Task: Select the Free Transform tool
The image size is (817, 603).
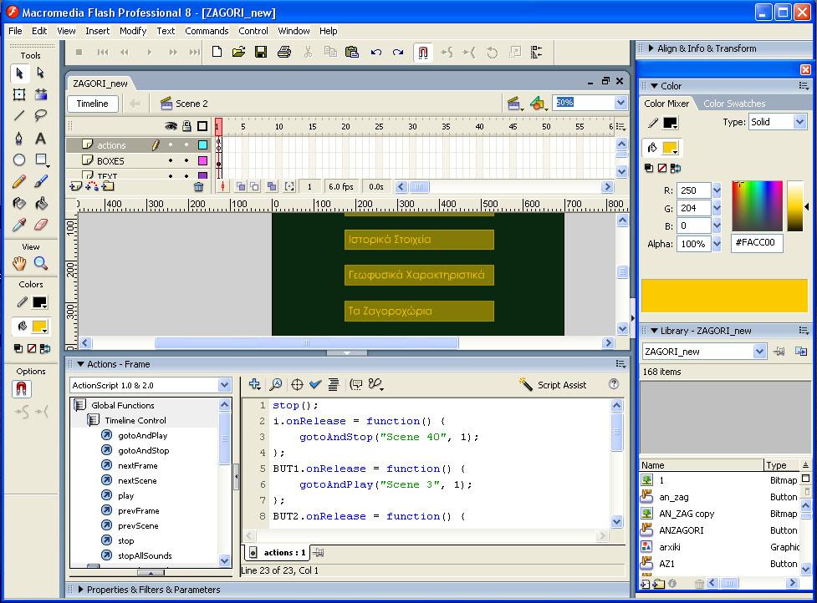Action: click(x=19, y=94)
